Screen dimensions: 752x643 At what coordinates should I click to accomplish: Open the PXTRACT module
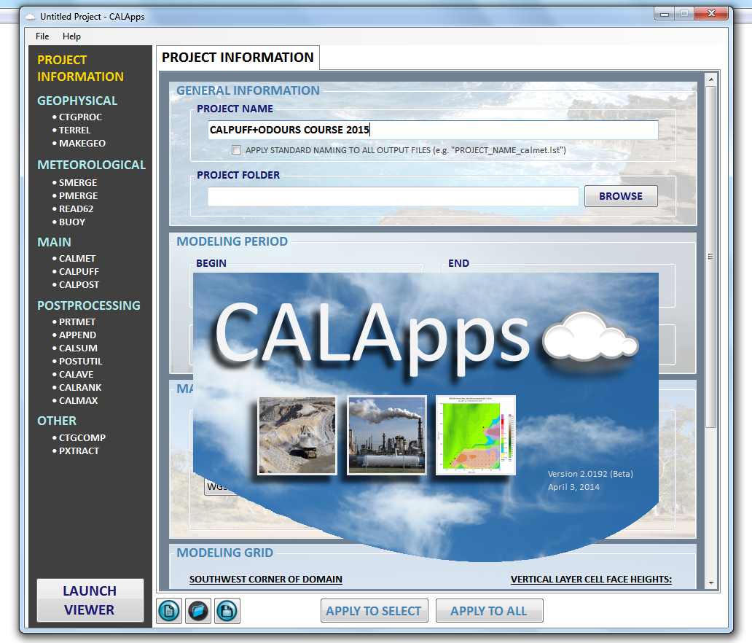[x=79, y=451]
